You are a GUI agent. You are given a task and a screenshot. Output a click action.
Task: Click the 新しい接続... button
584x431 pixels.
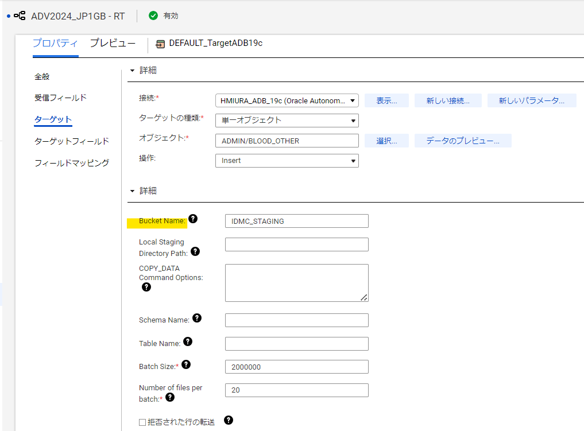pyautogui.click(x=448, y=100)
